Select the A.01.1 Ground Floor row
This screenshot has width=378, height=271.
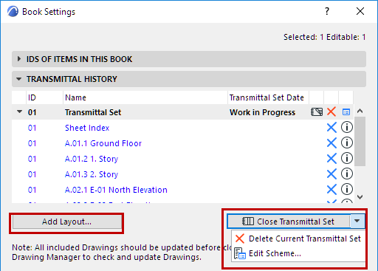(x=183, y=143)
